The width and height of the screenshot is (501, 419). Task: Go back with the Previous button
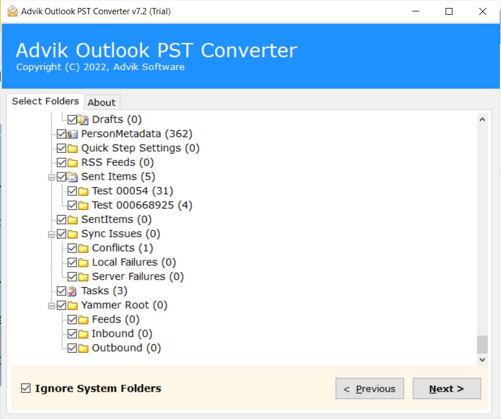(370, 389)
